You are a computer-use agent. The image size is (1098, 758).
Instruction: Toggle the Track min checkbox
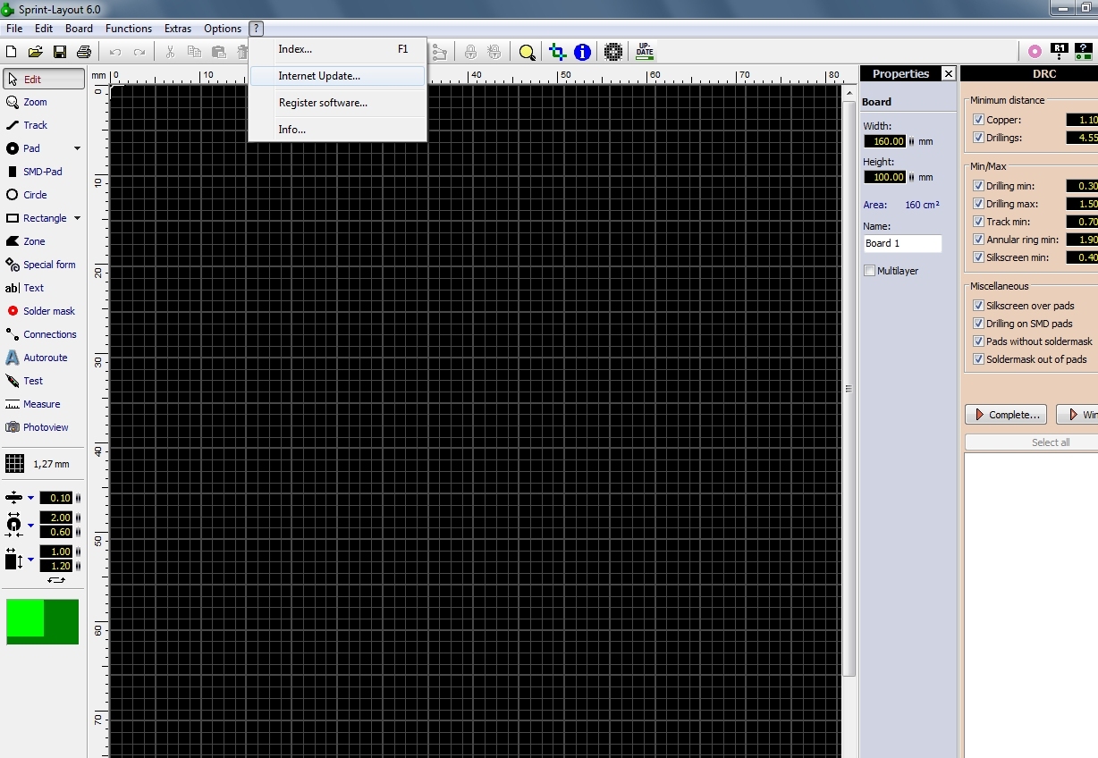point(978,222)
